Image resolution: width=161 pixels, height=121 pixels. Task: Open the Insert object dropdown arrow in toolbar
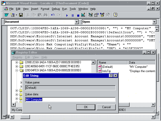16,15
